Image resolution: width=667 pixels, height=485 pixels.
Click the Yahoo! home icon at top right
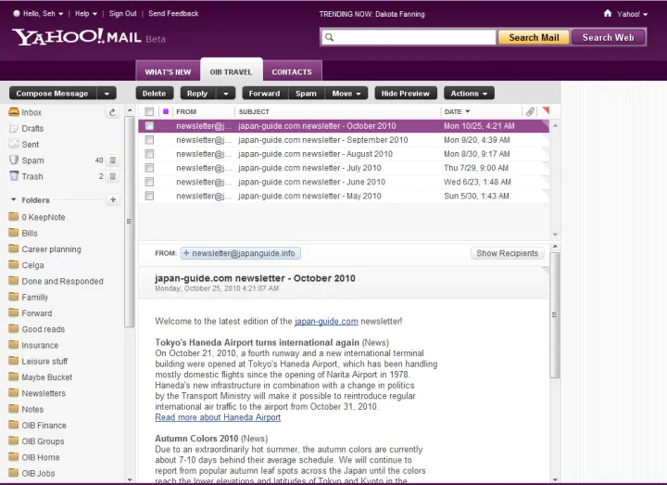tap(608, 14)
